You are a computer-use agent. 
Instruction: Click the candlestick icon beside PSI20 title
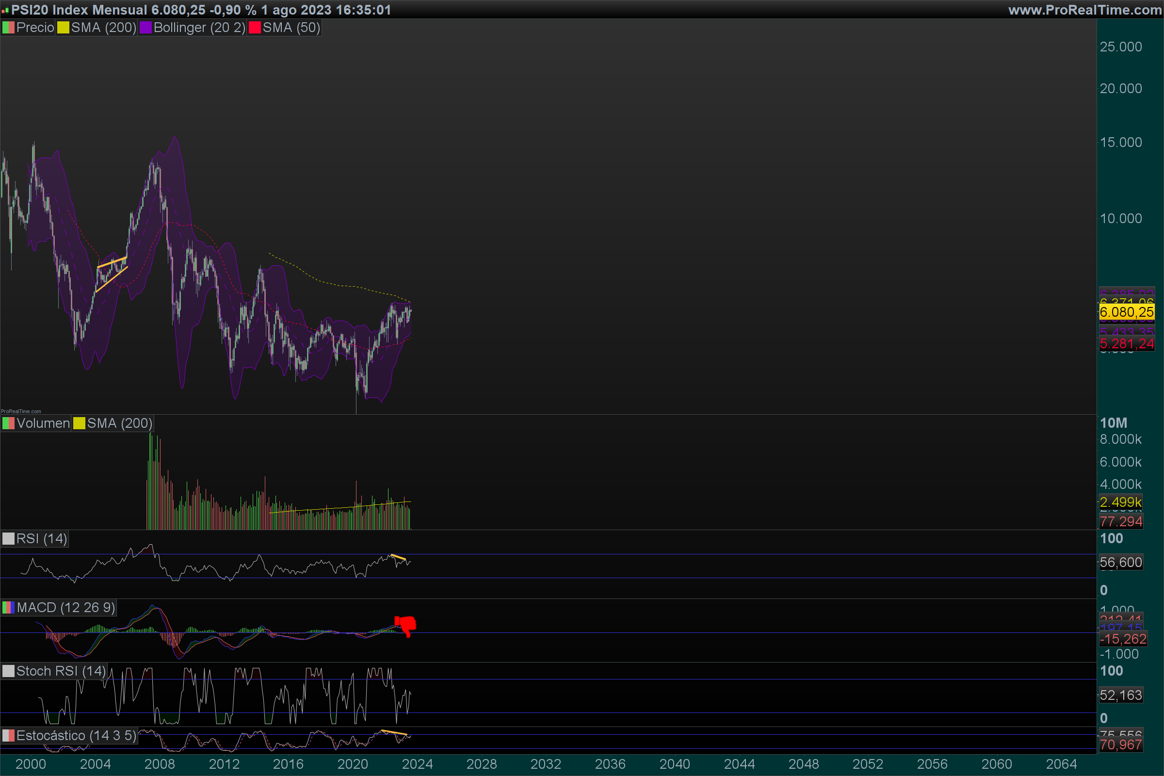coord(5,10)
